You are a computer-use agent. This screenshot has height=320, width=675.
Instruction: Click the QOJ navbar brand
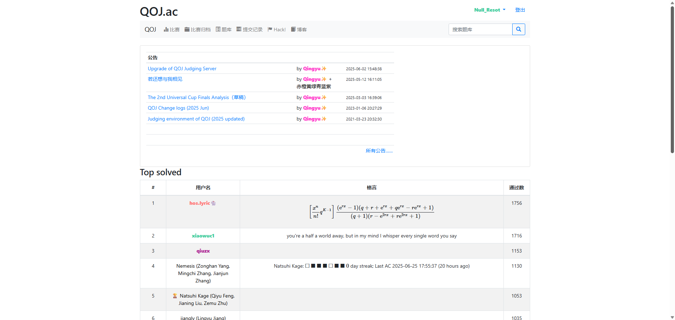[150, 30]
